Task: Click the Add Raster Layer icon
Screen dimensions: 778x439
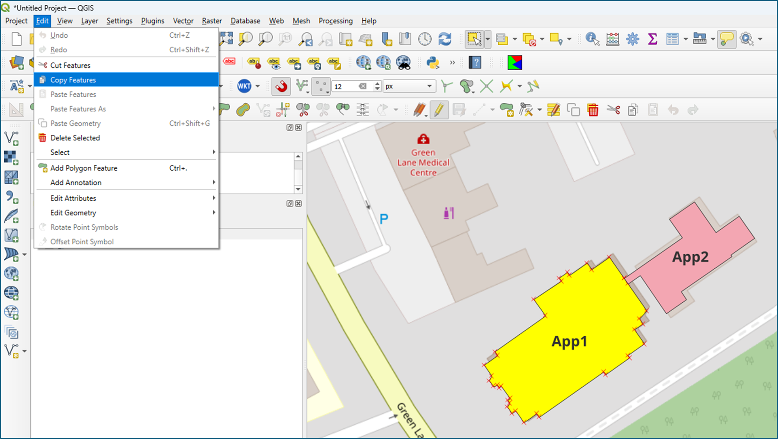Action: [11, 157]
